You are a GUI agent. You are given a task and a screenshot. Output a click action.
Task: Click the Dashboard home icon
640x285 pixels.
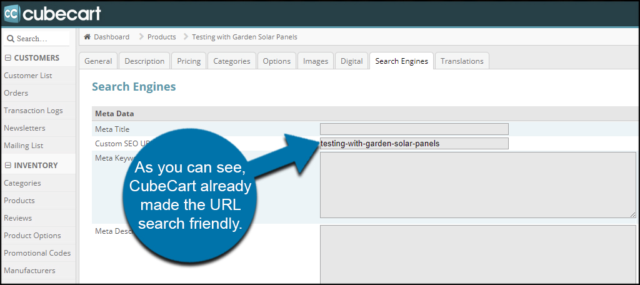tap(87, 37)
